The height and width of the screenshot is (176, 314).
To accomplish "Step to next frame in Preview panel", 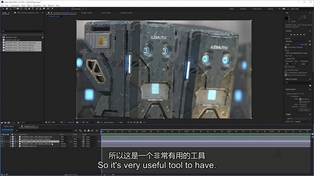I will click(x=301, y=35).
